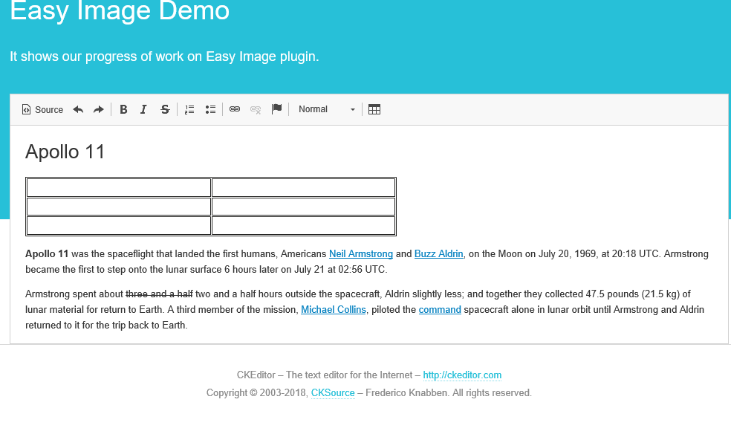Open the Normal paragraph format dropdown
731x437 pixels.
pos(326,109)
